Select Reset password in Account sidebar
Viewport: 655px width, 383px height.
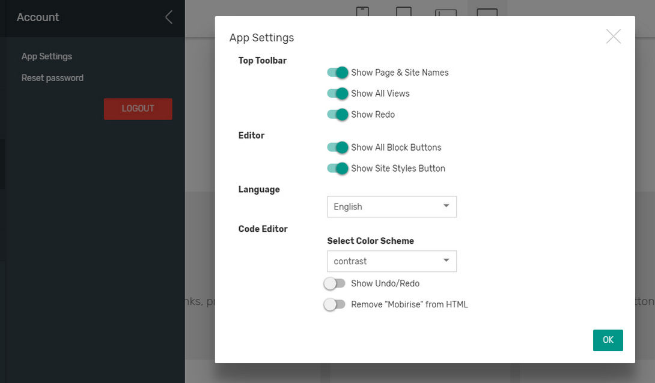click(x=52, y=78)
